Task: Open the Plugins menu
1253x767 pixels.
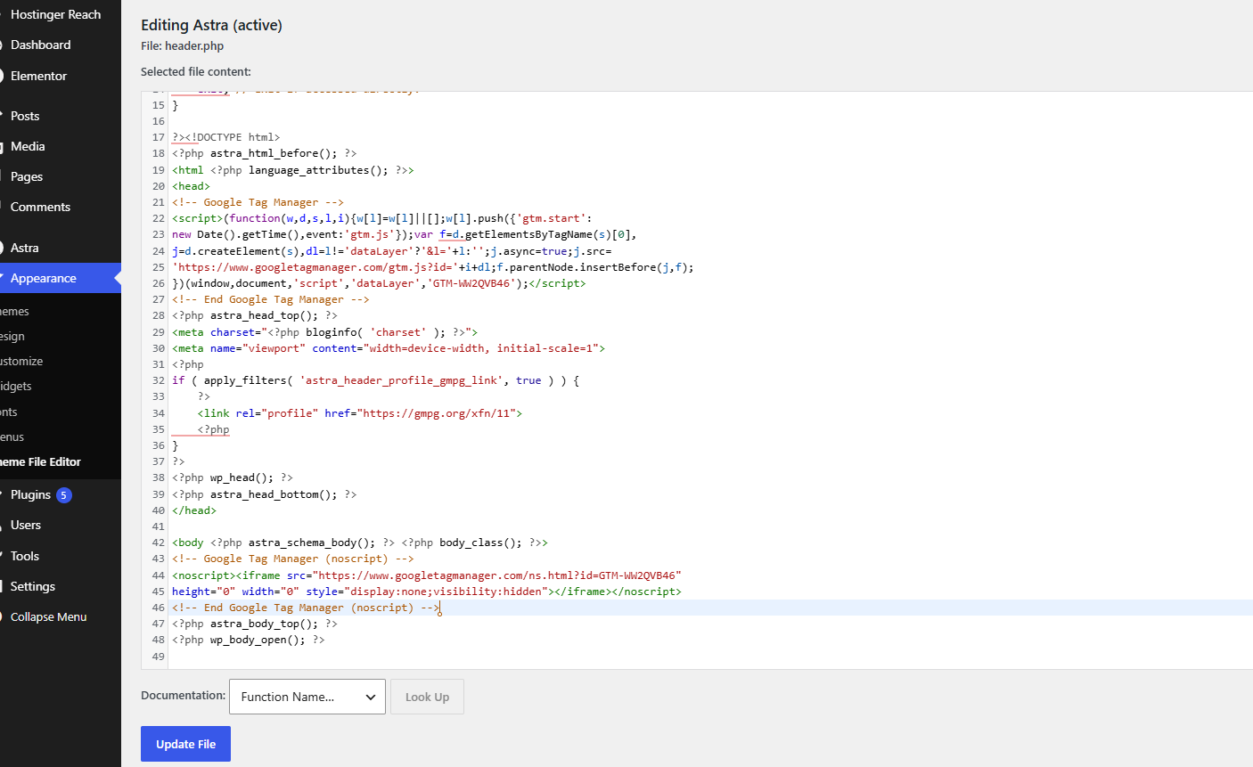Action: point(30,494)
